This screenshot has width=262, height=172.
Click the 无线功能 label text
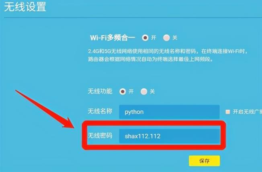100,91
